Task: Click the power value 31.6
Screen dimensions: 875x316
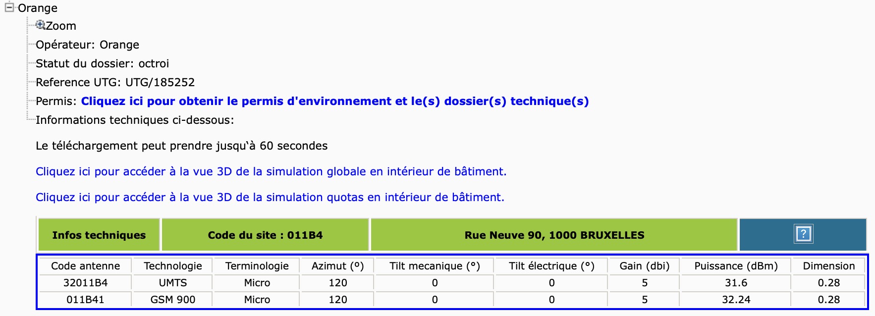Action: 736,283
